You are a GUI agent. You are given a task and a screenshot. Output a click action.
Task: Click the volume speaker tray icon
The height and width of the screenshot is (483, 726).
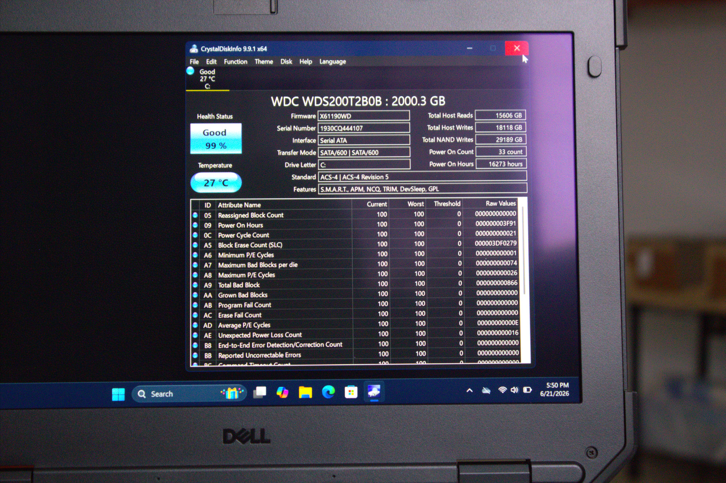[515, 390]
